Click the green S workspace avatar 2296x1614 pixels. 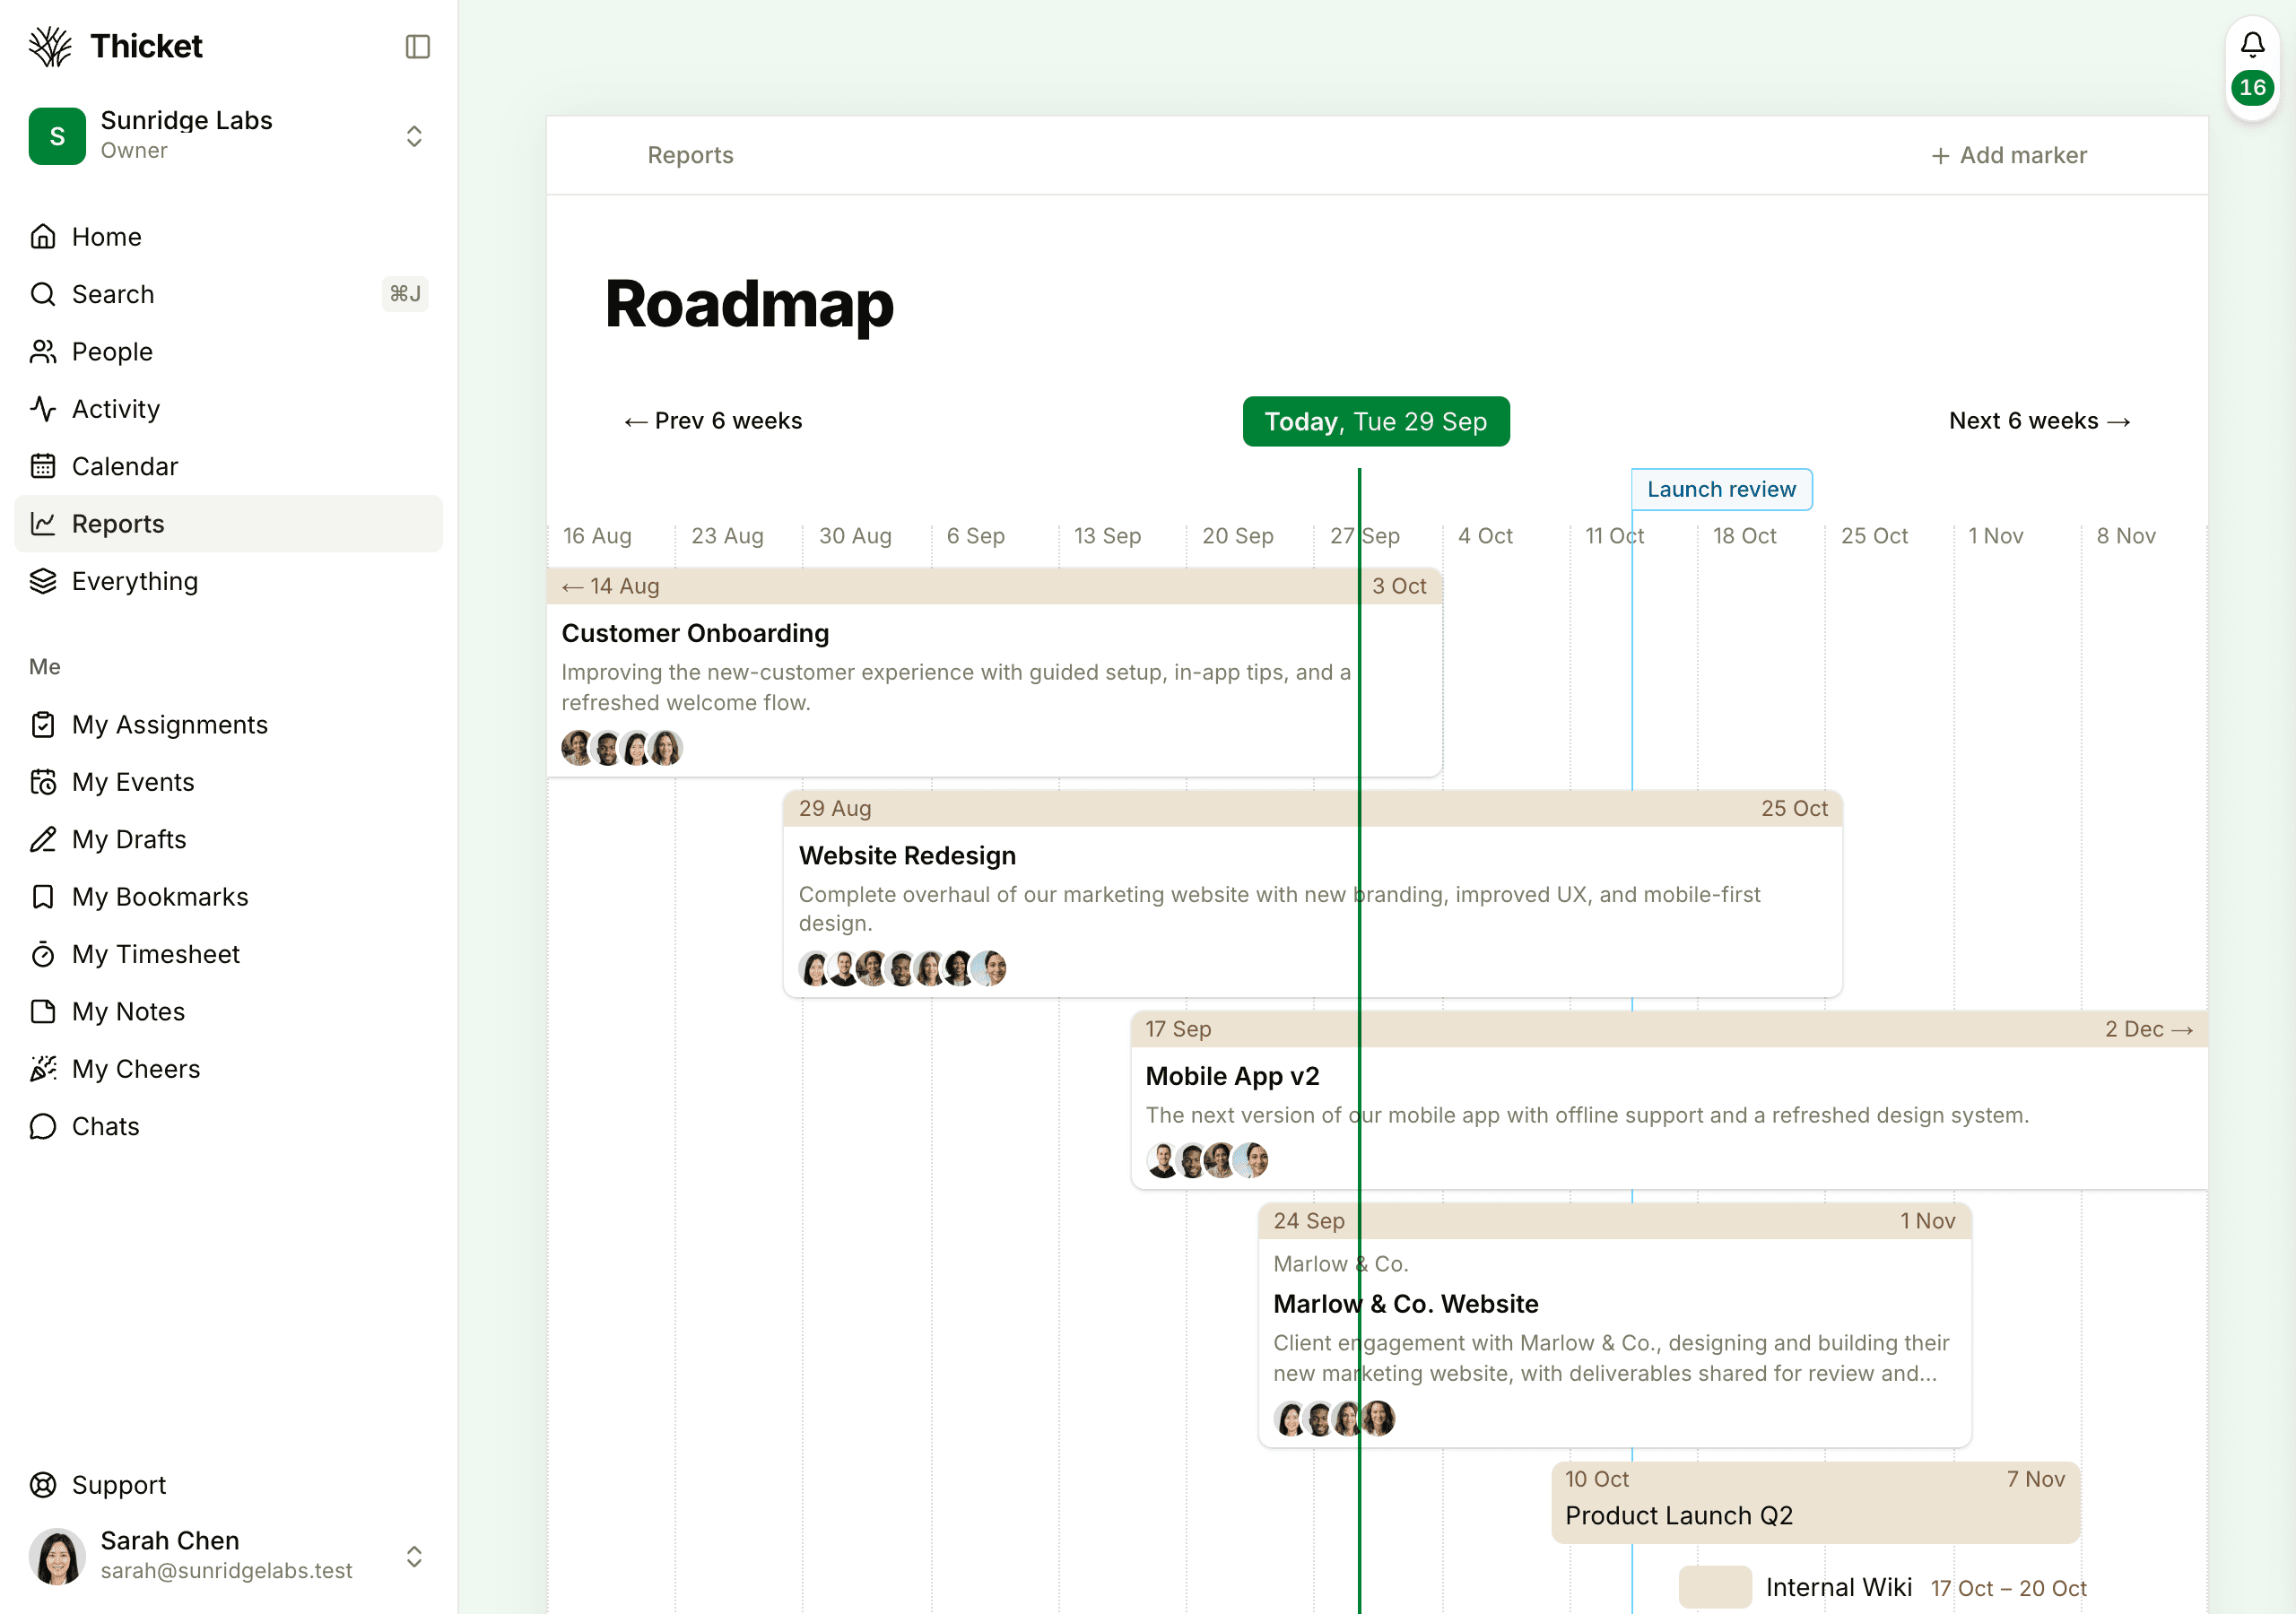click(57, 136)
